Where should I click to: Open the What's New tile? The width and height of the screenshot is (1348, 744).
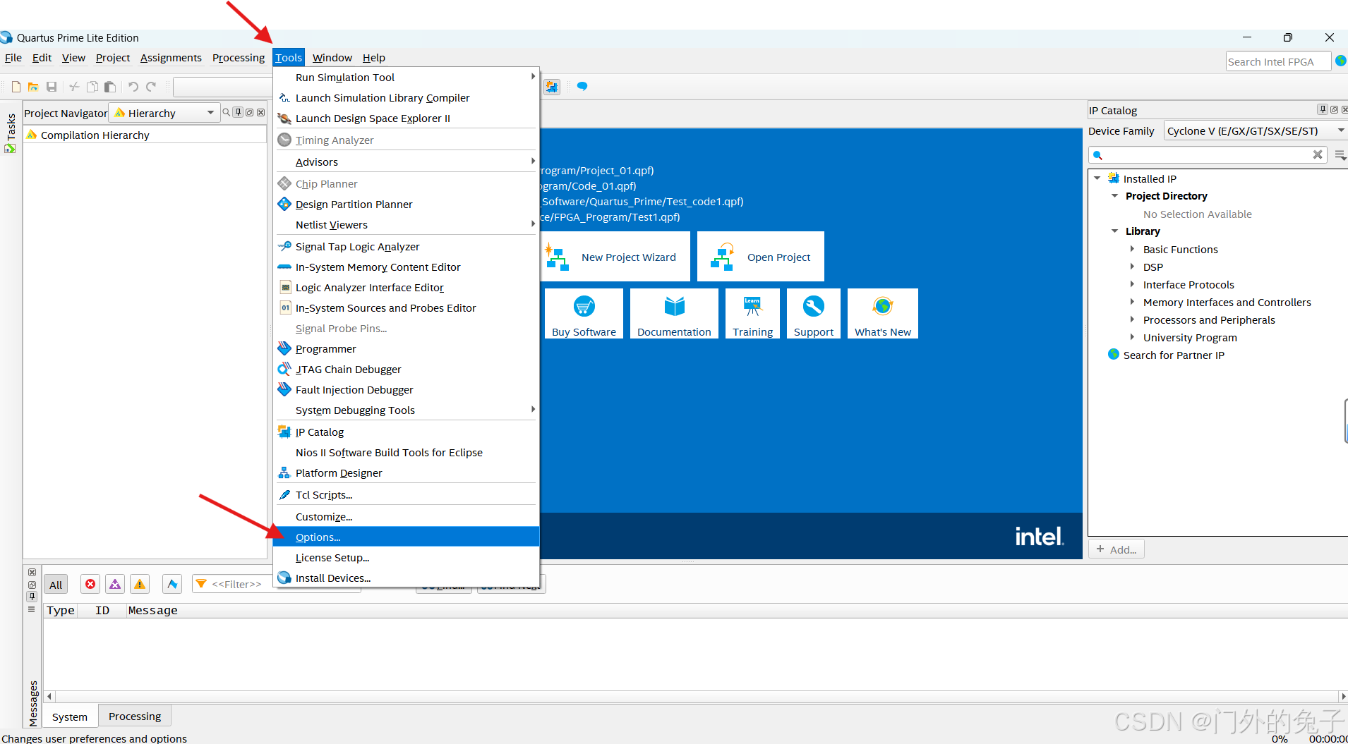coord(883,314)
